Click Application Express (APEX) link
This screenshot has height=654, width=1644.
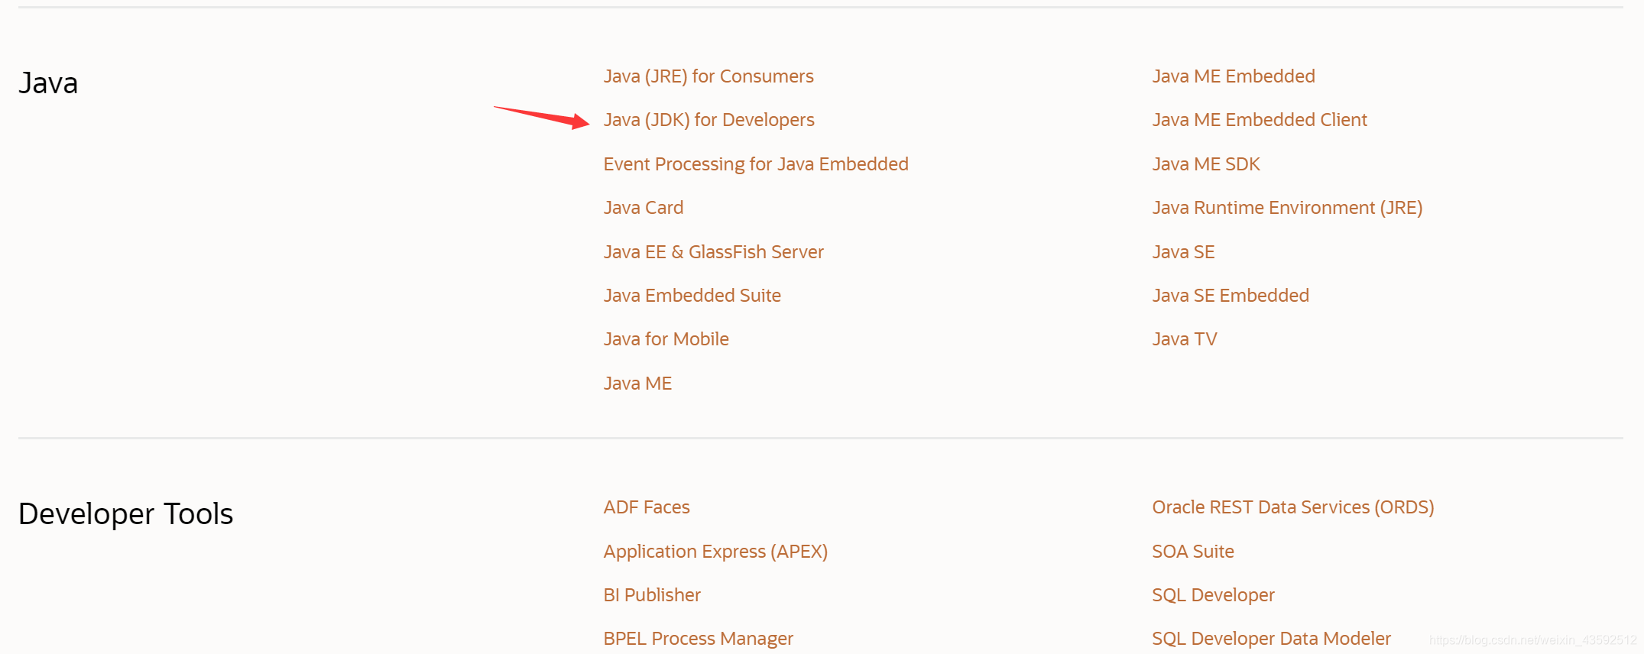click(x=715, y=552)
